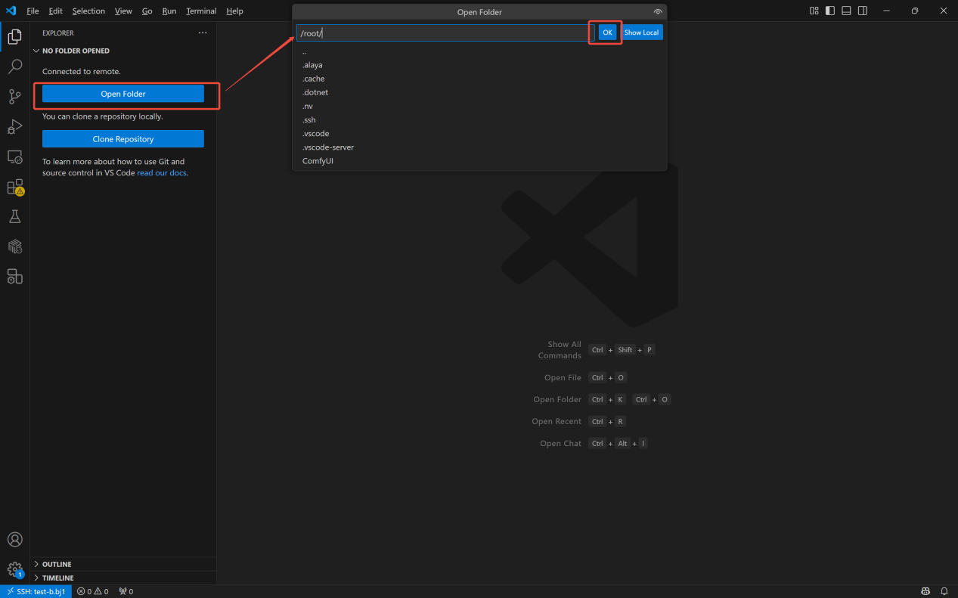Click the read our docs link

click(161, 172)
